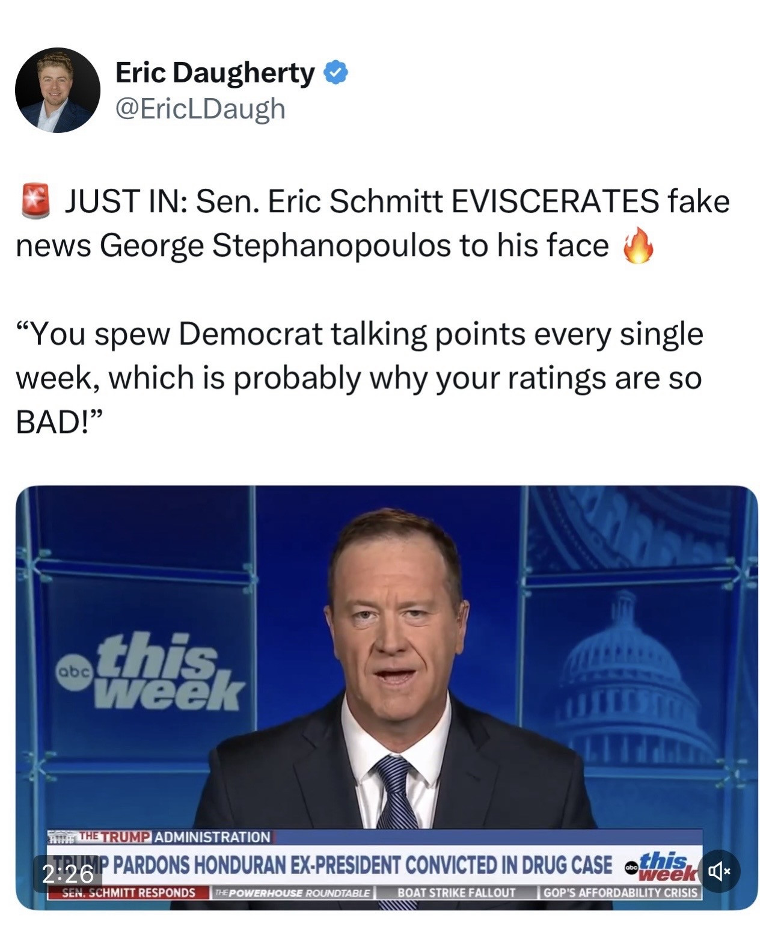Tap the red siren emoji before JUST IN

(37, 201)
